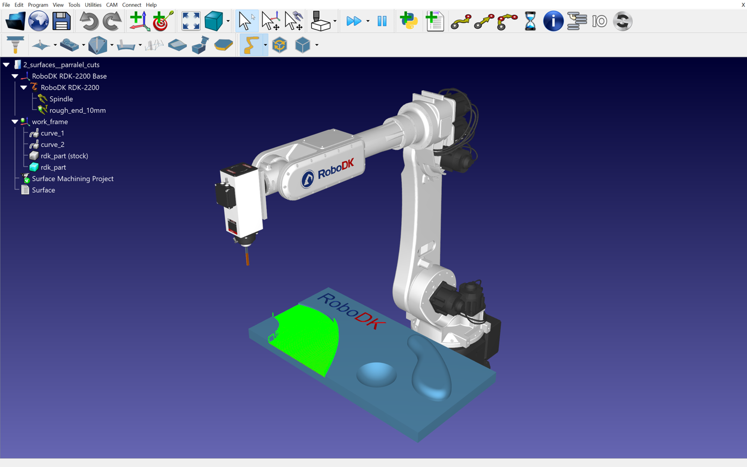Collapse the work_frame tree branch

coord(15,121)
